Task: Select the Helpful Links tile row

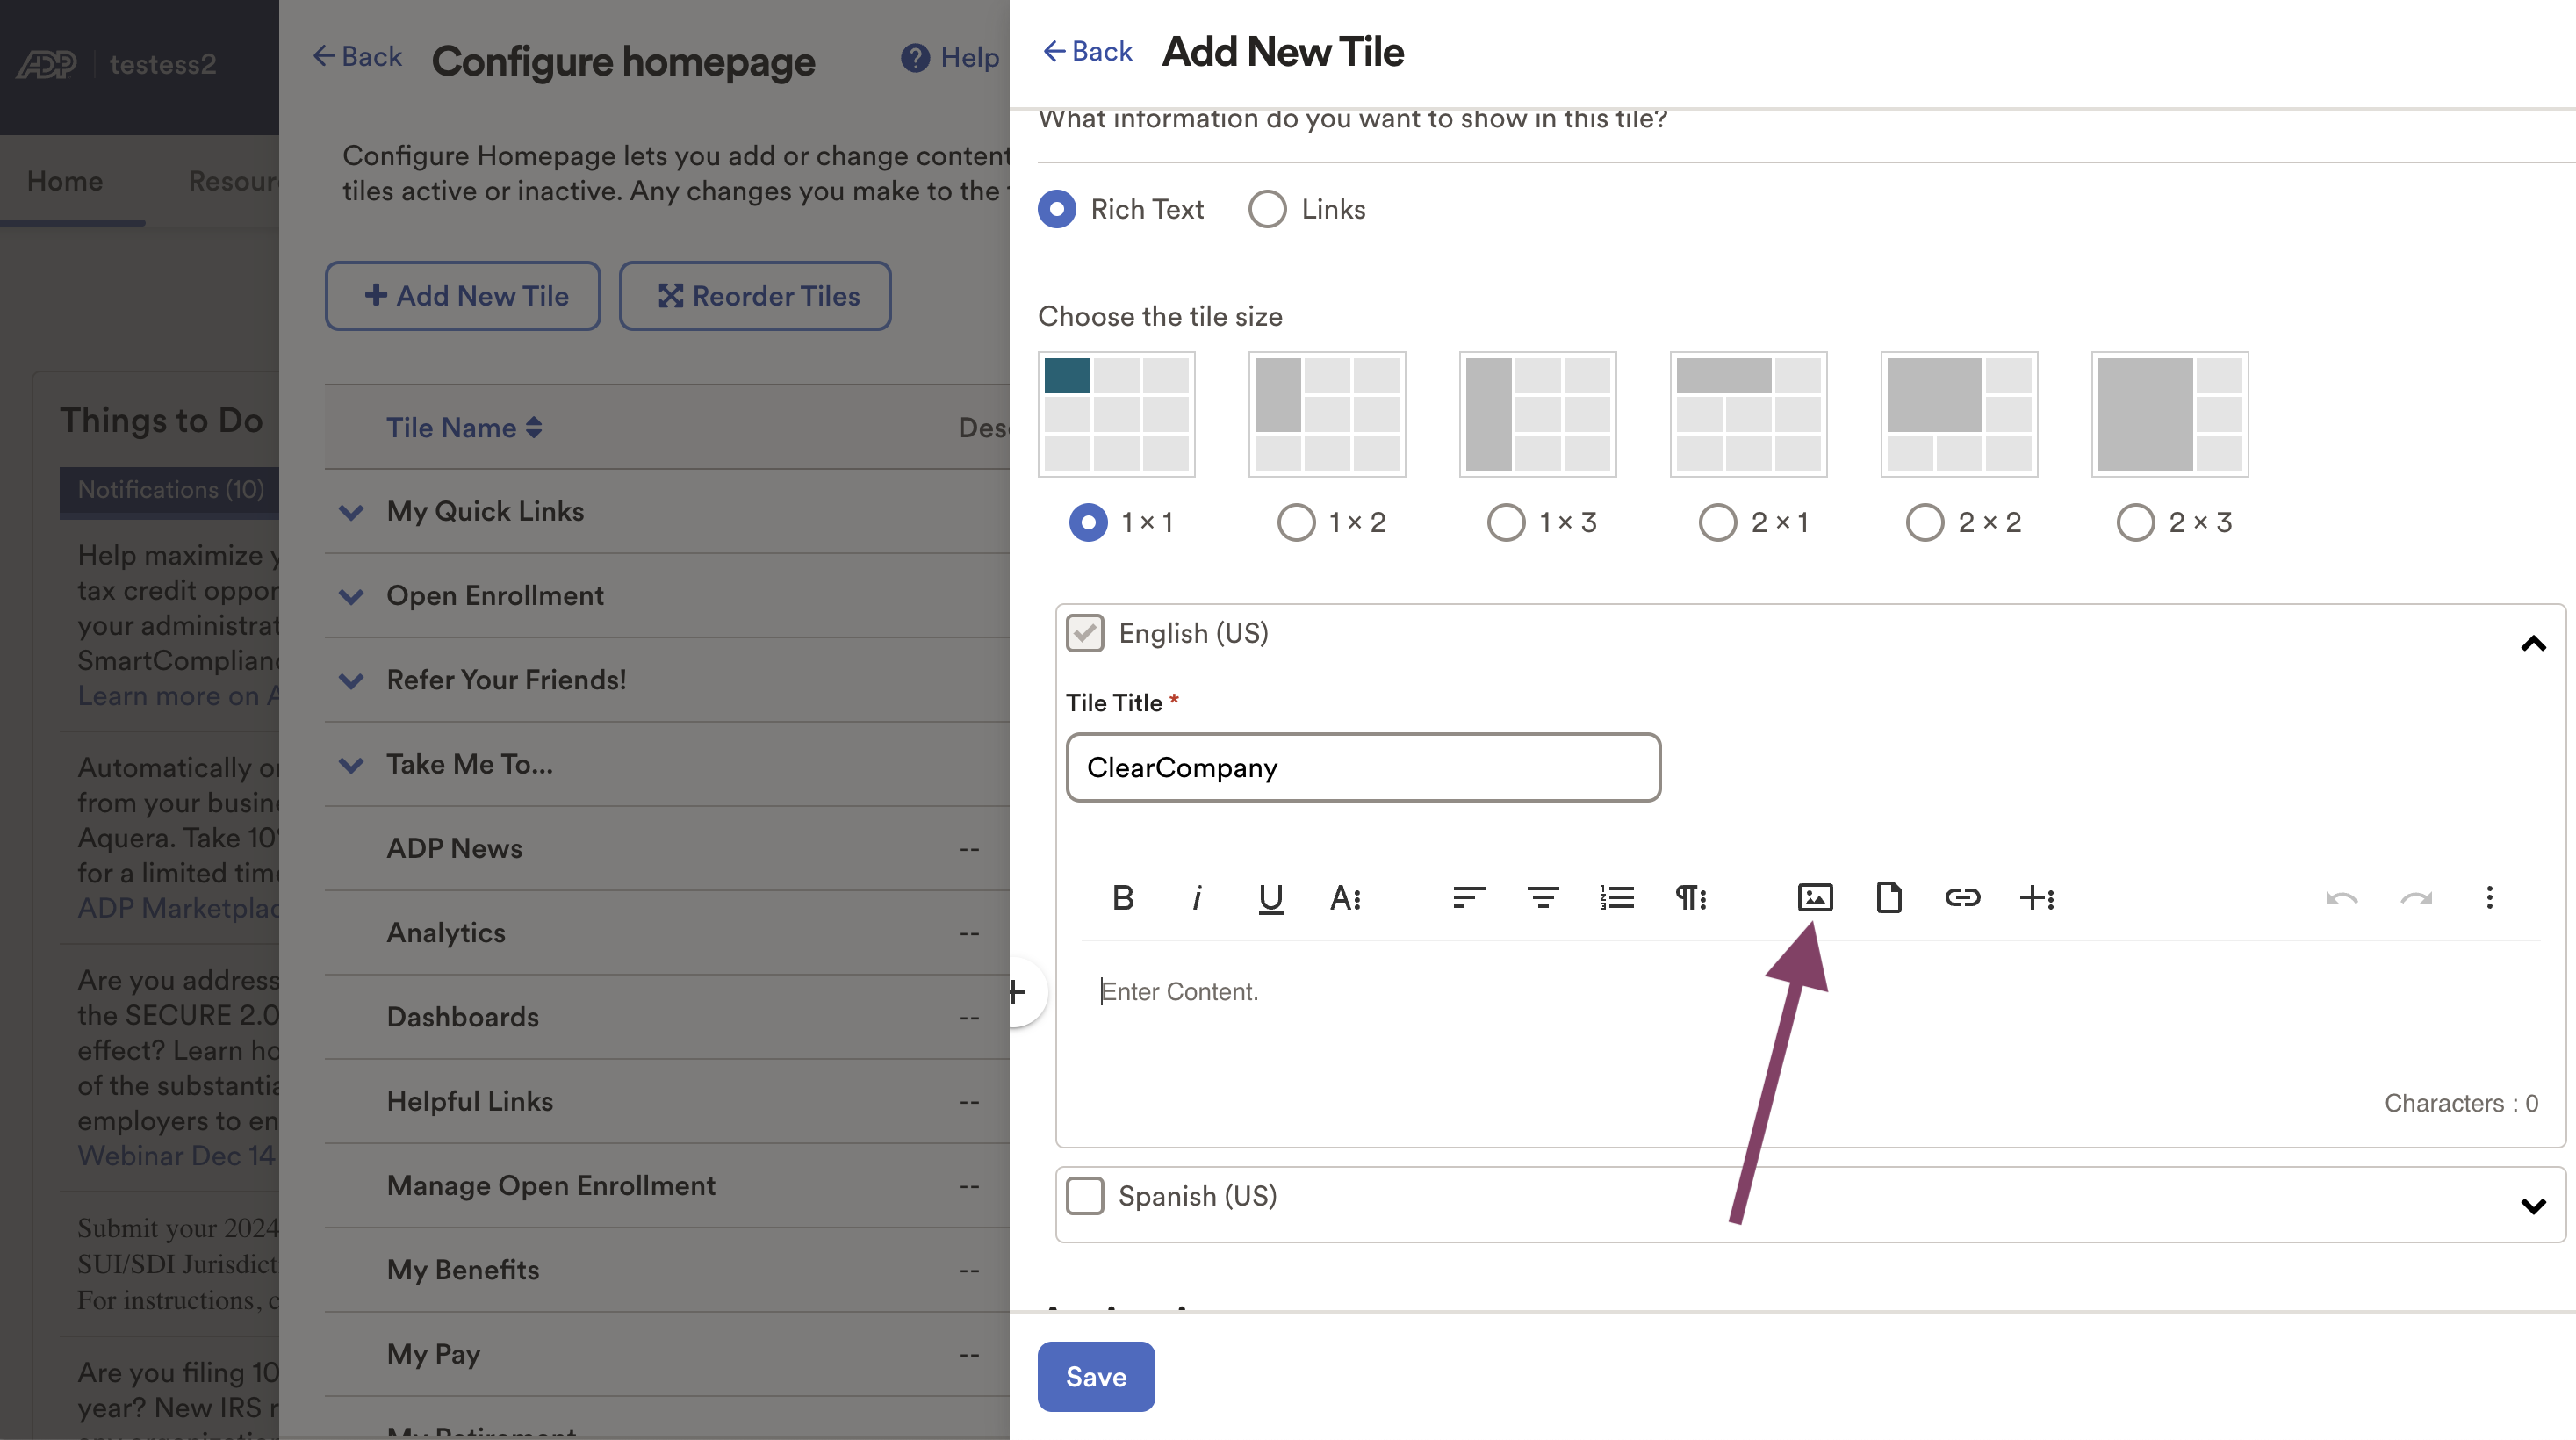Action: click(667, 1101)
